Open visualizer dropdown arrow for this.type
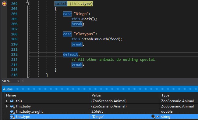This screenshot has height=120, width=198. [x=157, y=117]
